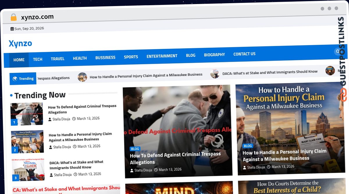Click the Trending ticker label
The height and width of the screenshot is (194, 349).
tap(23, 79)
